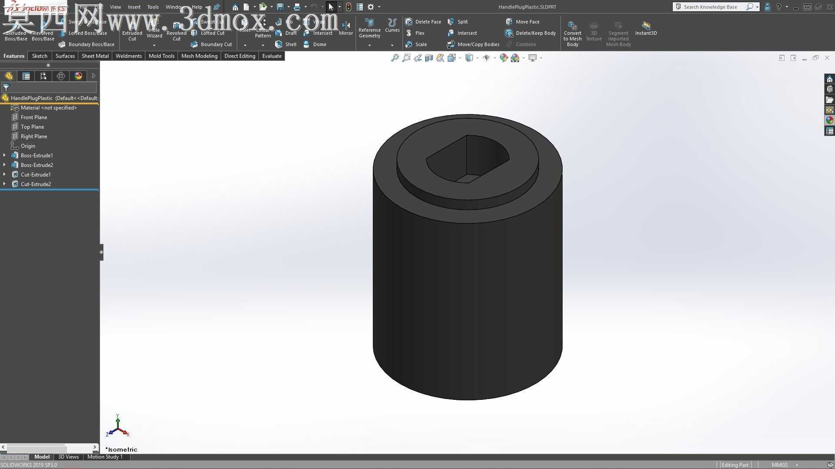The height and width of the screenshot is (469, 835).
Task: Click the Search Knowledge Base field
Action: (x=711, y=7)
